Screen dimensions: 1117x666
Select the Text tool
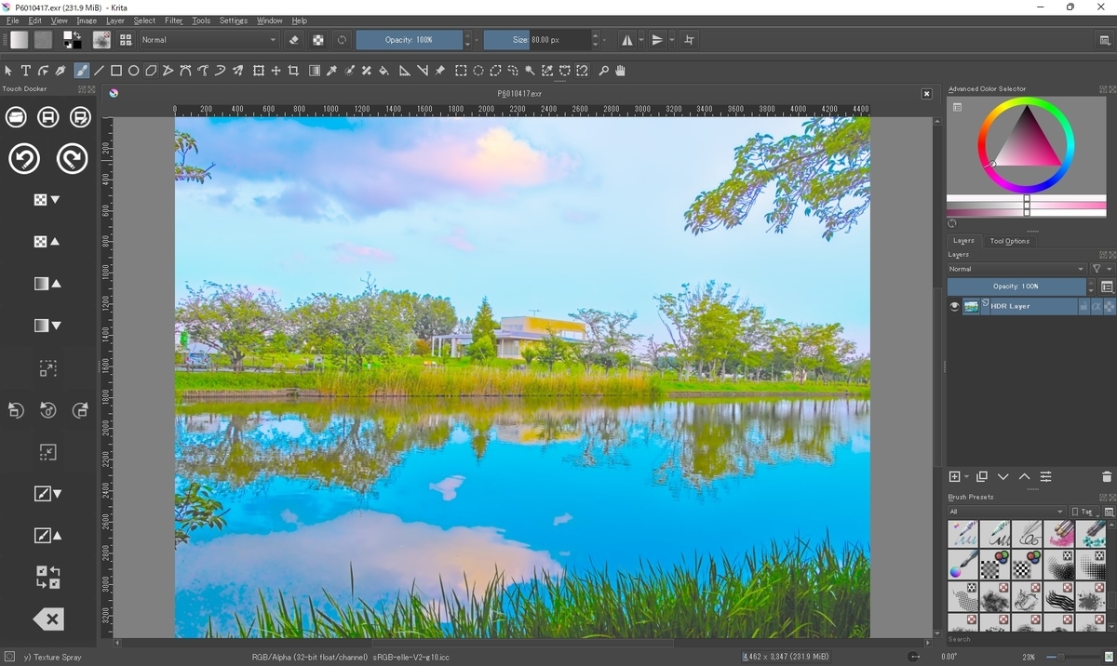click(26, 71)
